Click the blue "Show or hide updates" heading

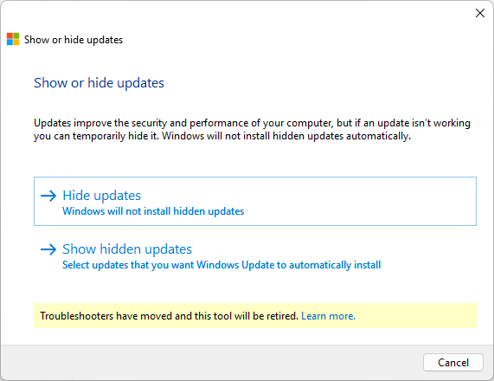pos(99,83)
